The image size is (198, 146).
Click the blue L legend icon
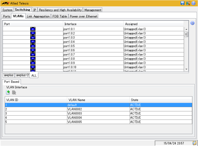click(x=192, y=23)
